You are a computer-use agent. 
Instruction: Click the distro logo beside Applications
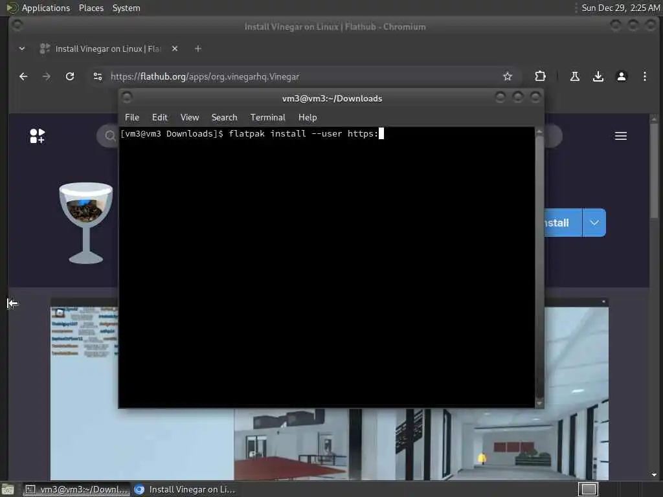[12, 8]
